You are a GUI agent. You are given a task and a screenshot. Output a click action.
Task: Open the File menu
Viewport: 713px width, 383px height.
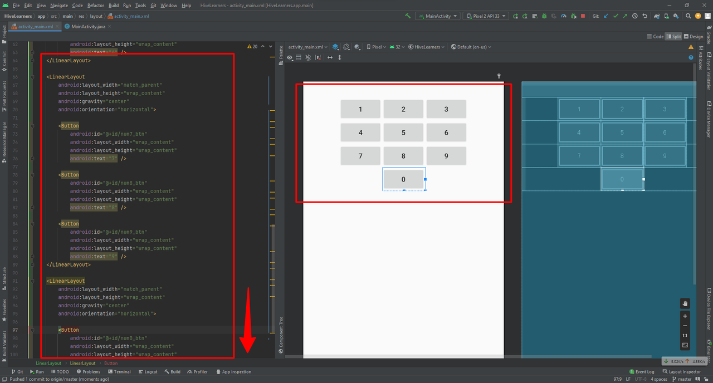[x=16, y=5]
